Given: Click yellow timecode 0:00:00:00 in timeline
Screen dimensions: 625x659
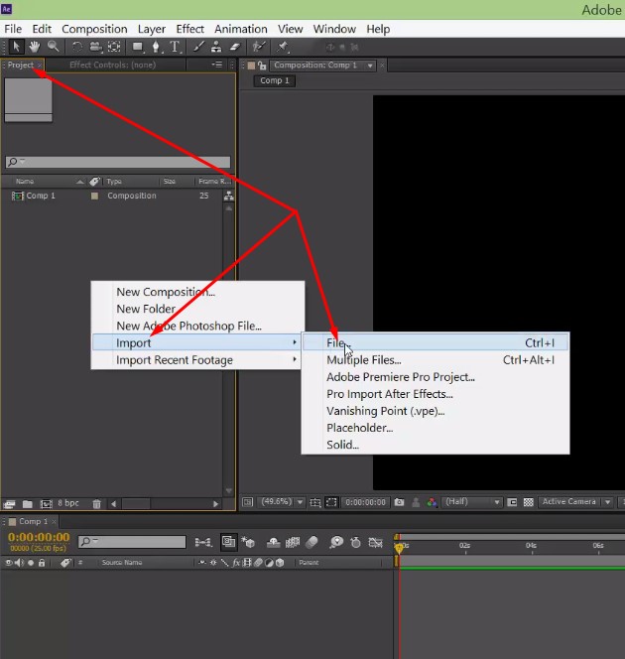Looking at the screenshot, I should [x=39, y=537].
